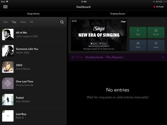
Task: Click the Singa video preview
Action: 99,35
